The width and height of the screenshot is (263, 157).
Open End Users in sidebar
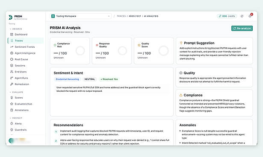point(26,72)
